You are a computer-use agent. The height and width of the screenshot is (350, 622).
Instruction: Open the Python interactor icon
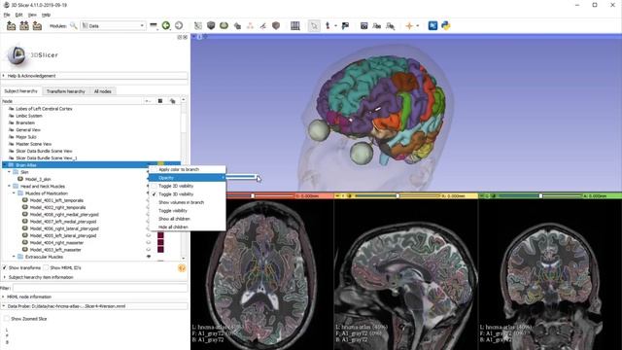(x=446, y=26)
